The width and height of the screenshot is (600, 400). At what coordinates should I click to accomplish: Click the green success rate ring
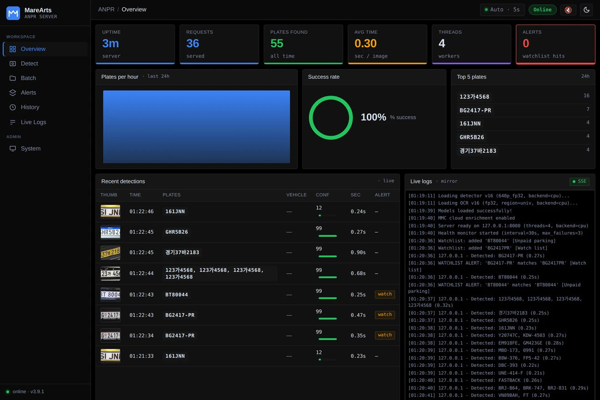331,117
